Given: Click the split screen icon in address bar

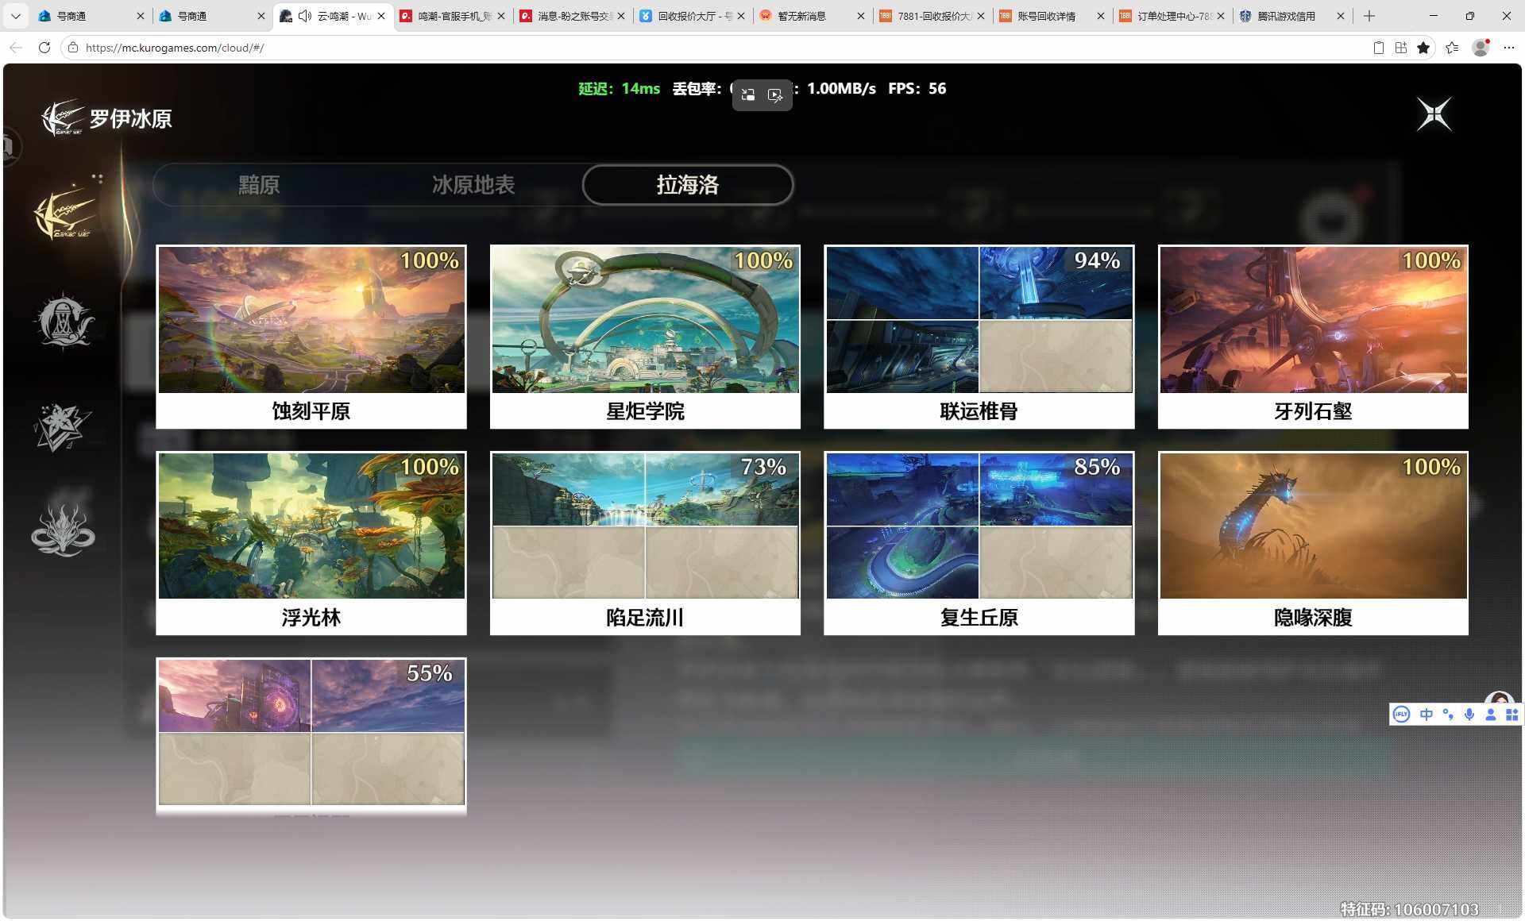Looking at the screenshot, I should pos(1401,48).
